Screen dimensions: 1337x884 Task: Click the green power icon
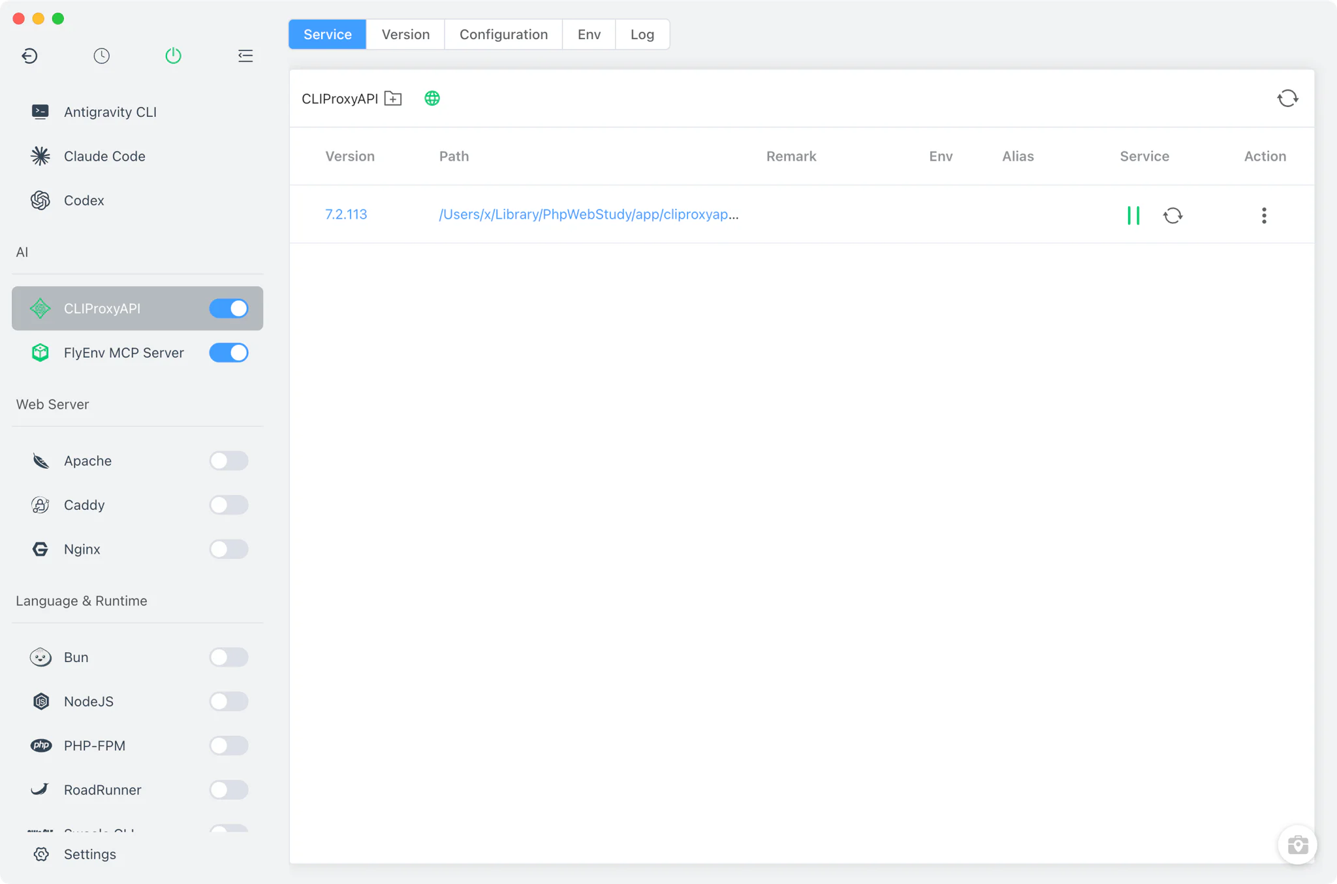(173, 56)
